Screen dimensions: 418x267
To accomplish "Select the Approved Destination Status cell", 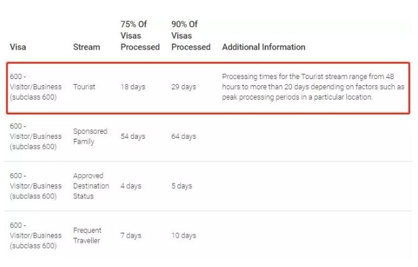I will coord(91,185).
